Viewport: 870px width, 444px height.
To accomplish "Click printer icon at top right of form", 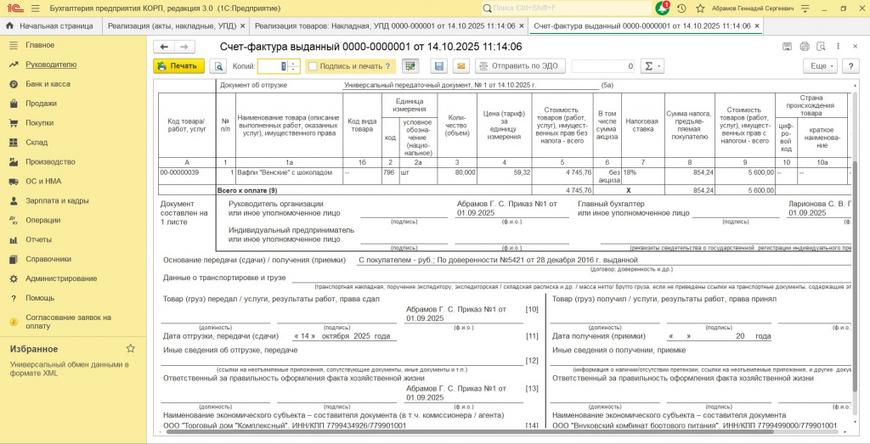I will tap(804, 47).
